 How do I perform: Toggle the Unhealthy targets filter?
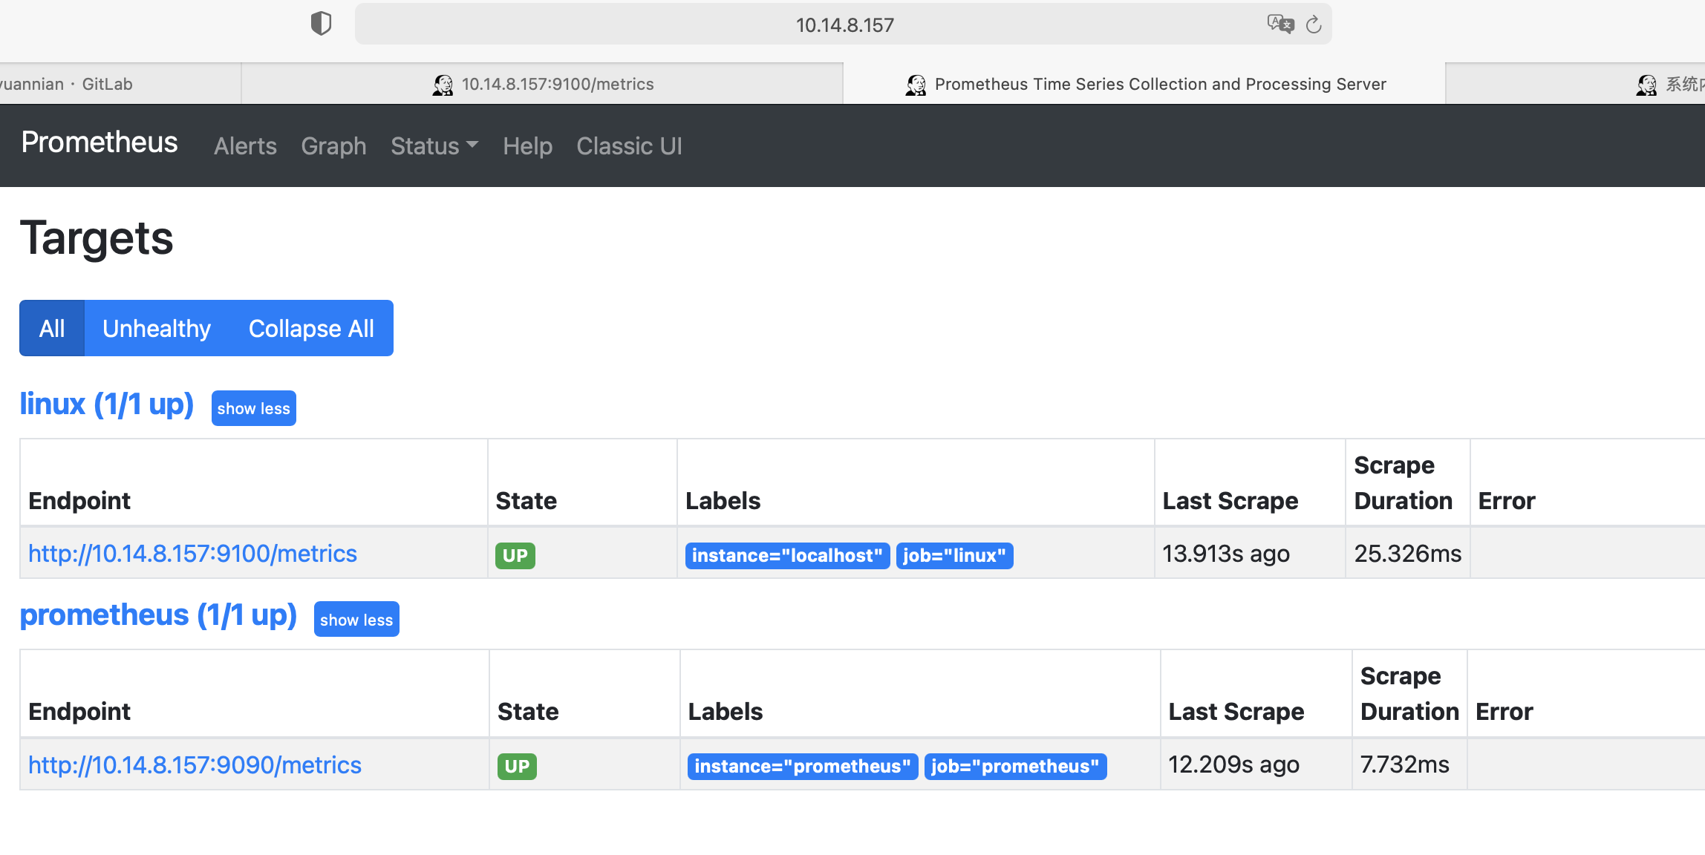pyautogui.click(x=157, y=328)
